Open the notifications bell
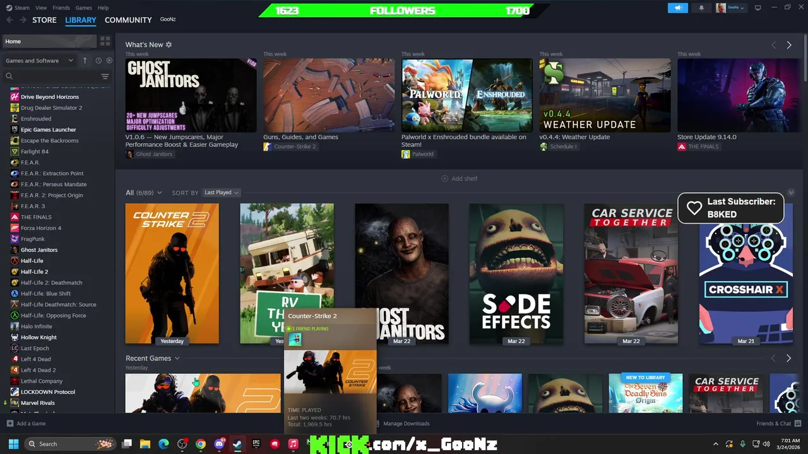The width and height of the screenshot is (808, 454). point(701,8)
